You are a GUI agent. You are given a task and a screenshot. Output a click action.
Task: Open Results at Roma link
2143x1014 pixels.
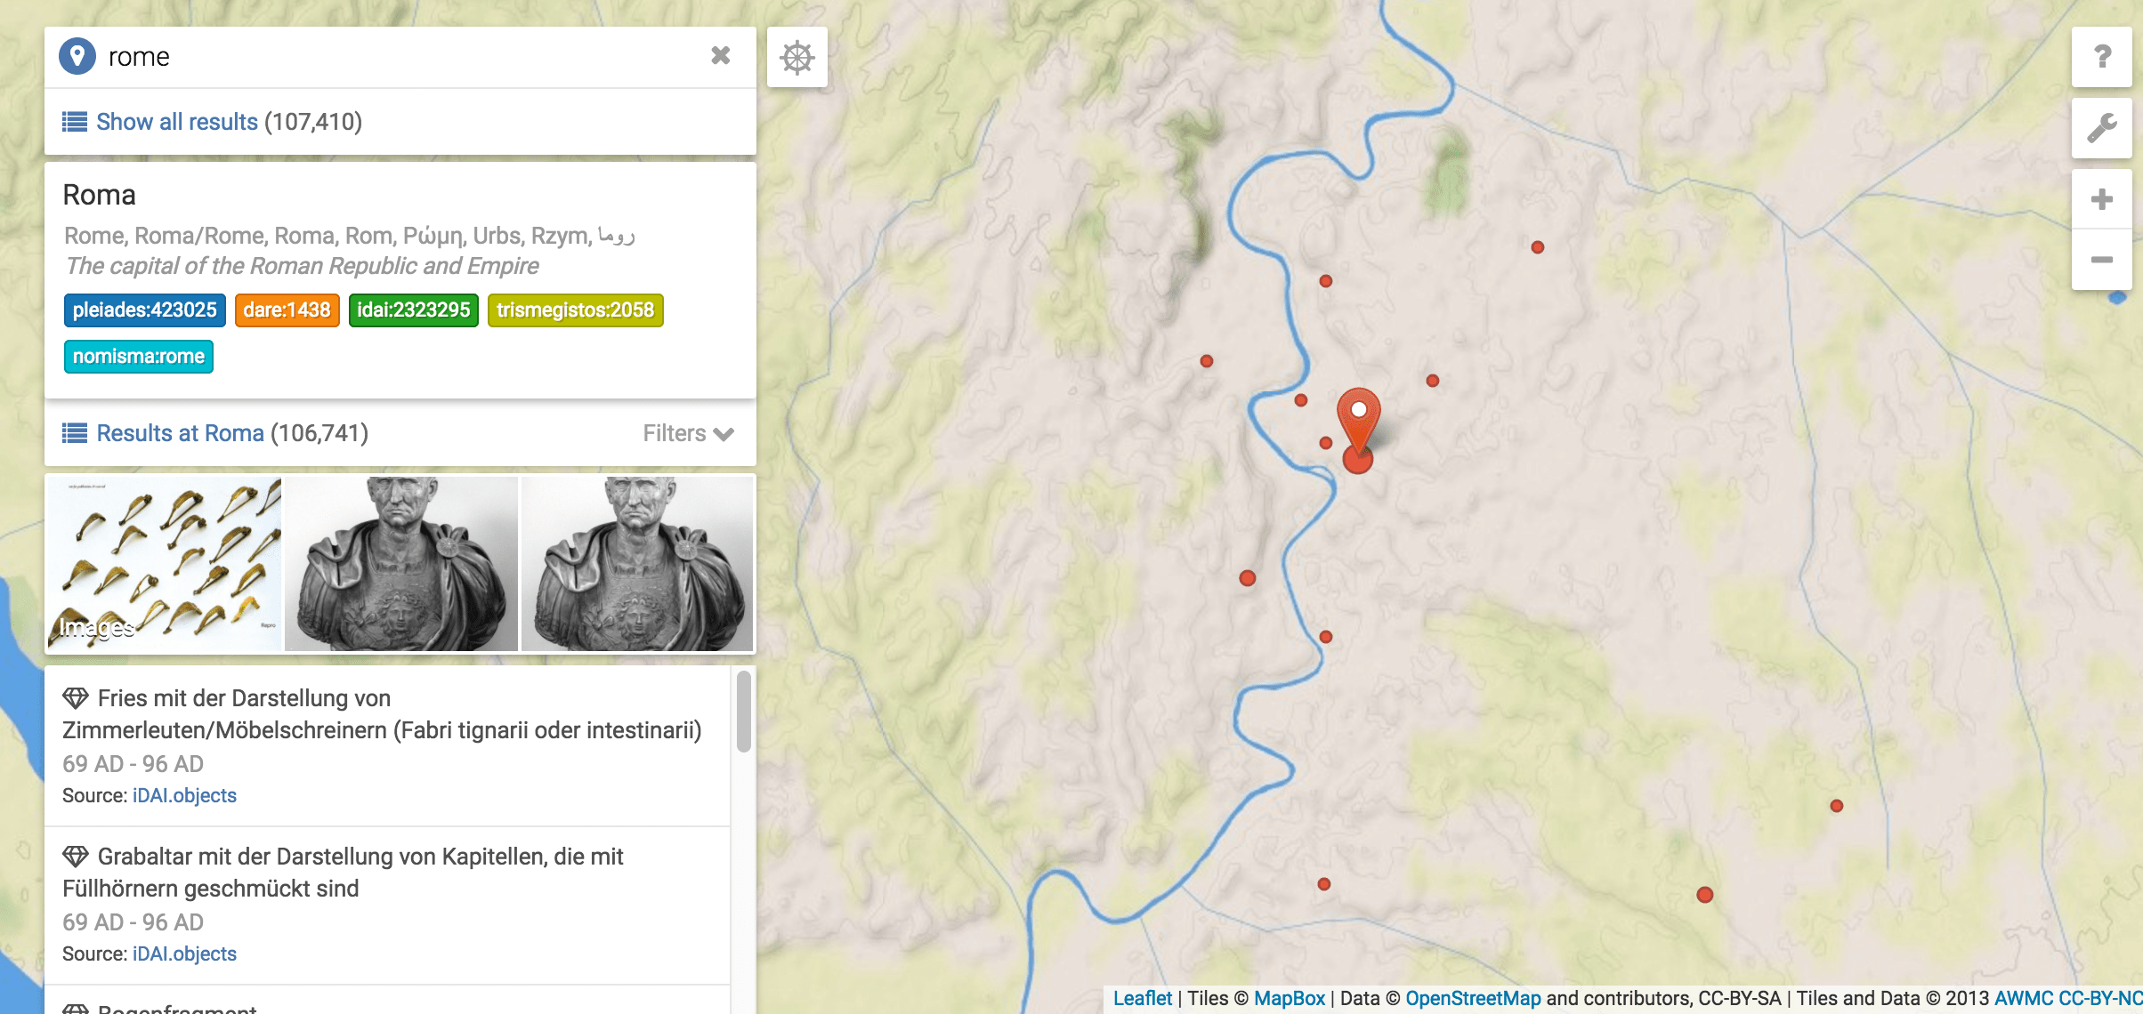pos(180,433)
